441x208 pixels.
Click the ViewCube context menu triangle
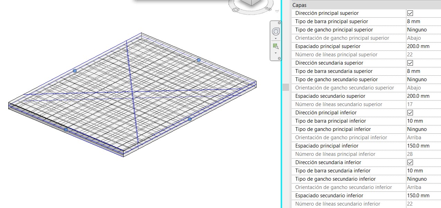(277, 11)
